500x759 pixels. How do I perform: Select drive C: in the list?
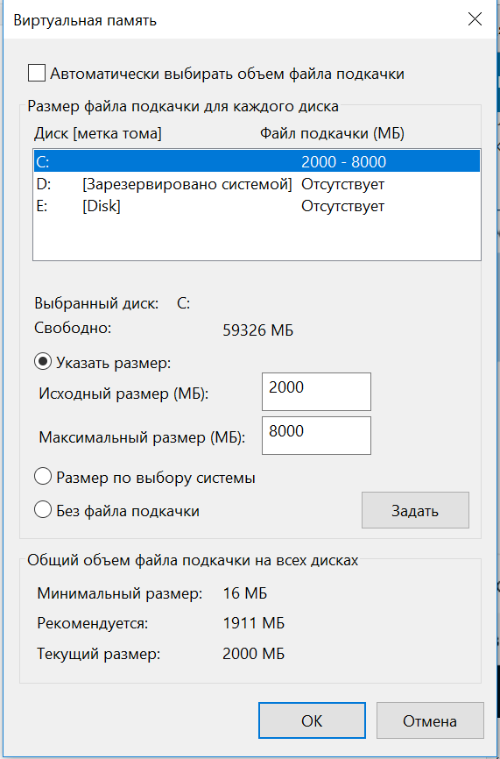(x=257, y=161)
